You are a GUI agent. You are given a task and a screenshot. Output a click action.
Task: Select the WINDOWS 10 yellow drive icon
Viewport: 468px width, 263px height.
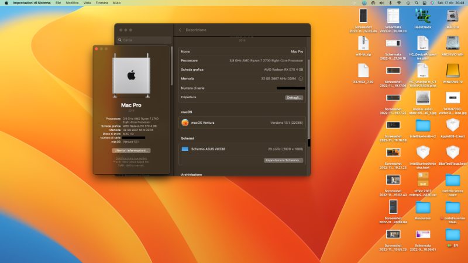point(452,71)
